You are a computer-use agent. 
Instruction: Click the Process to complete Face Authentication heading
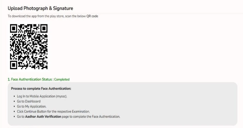(x=41, y=89)
